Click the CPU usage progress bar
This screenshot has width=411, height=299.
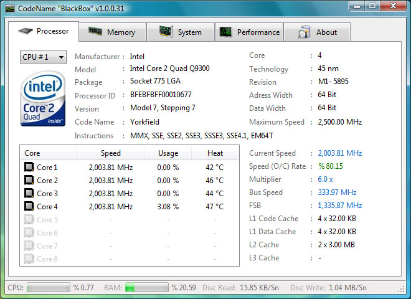[49, 287]
